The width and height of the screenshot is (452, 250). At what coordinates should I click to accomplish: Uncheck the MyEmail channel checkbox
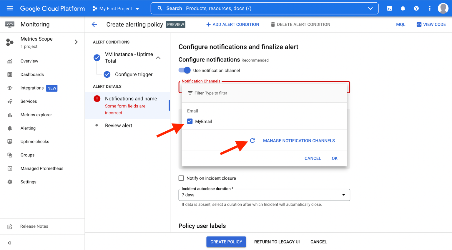(x=190, y=121)
